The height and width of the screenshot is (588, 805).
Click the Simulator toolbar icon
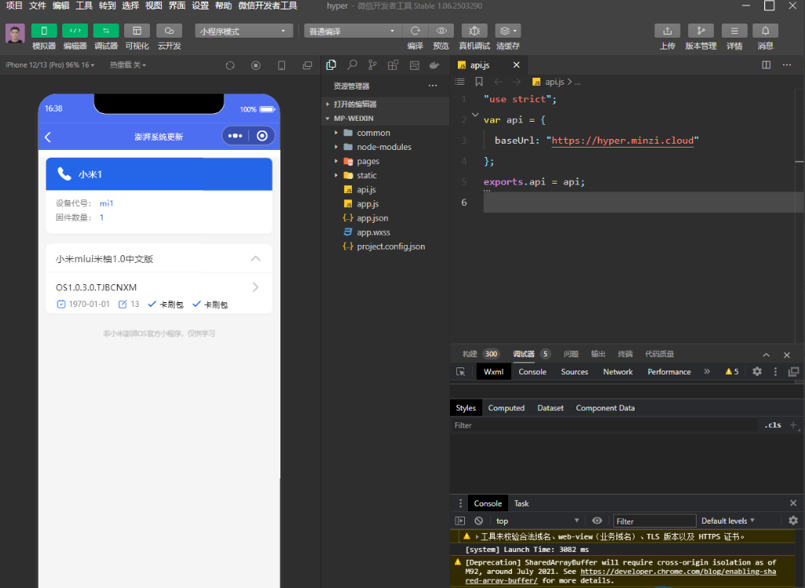coord(44,31)
